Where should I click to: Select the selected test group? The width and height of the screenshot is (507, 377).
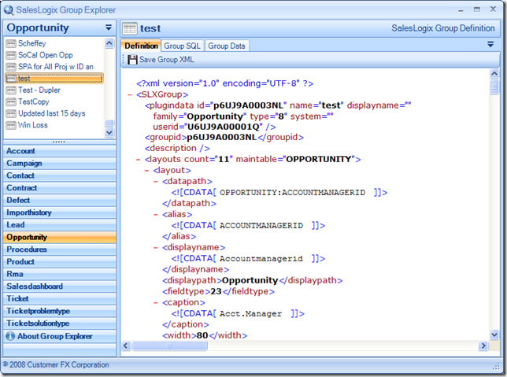(54, 79)
